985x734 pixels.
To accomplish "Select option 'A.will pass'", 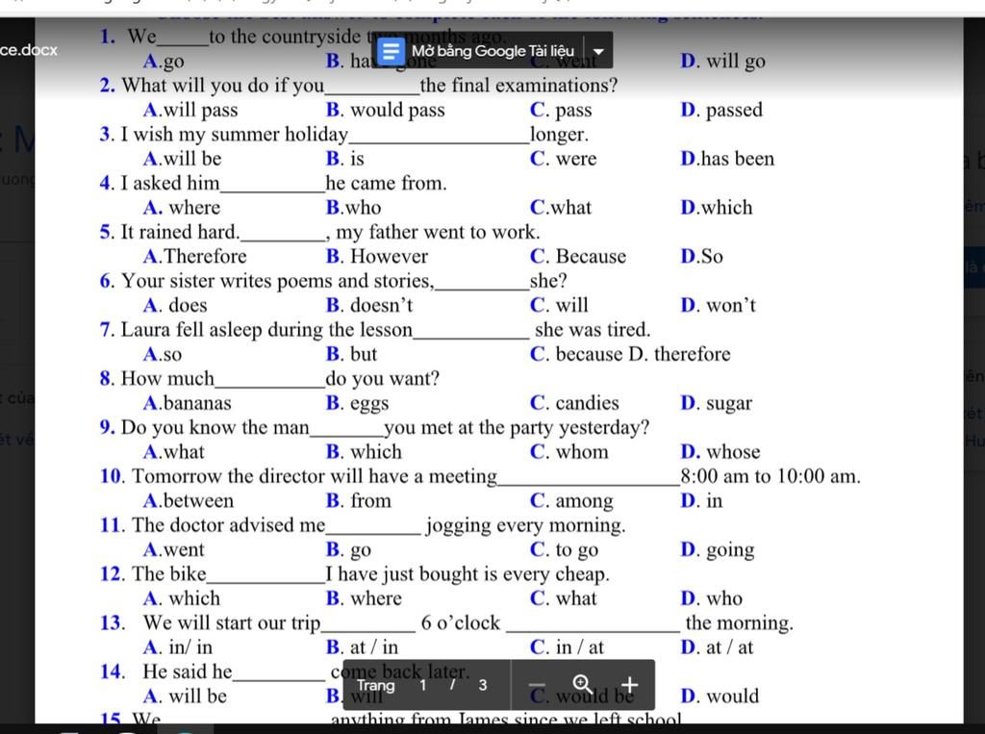I will tap(190, 110).
